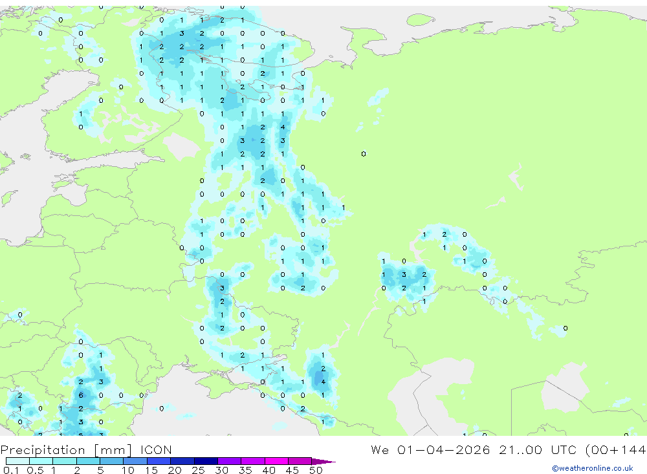Image resolution: width=647 pixels, height=474 pixels.
Task: Click the "Precipitation [mm] ICON" title text
Action: coord(86,450)
